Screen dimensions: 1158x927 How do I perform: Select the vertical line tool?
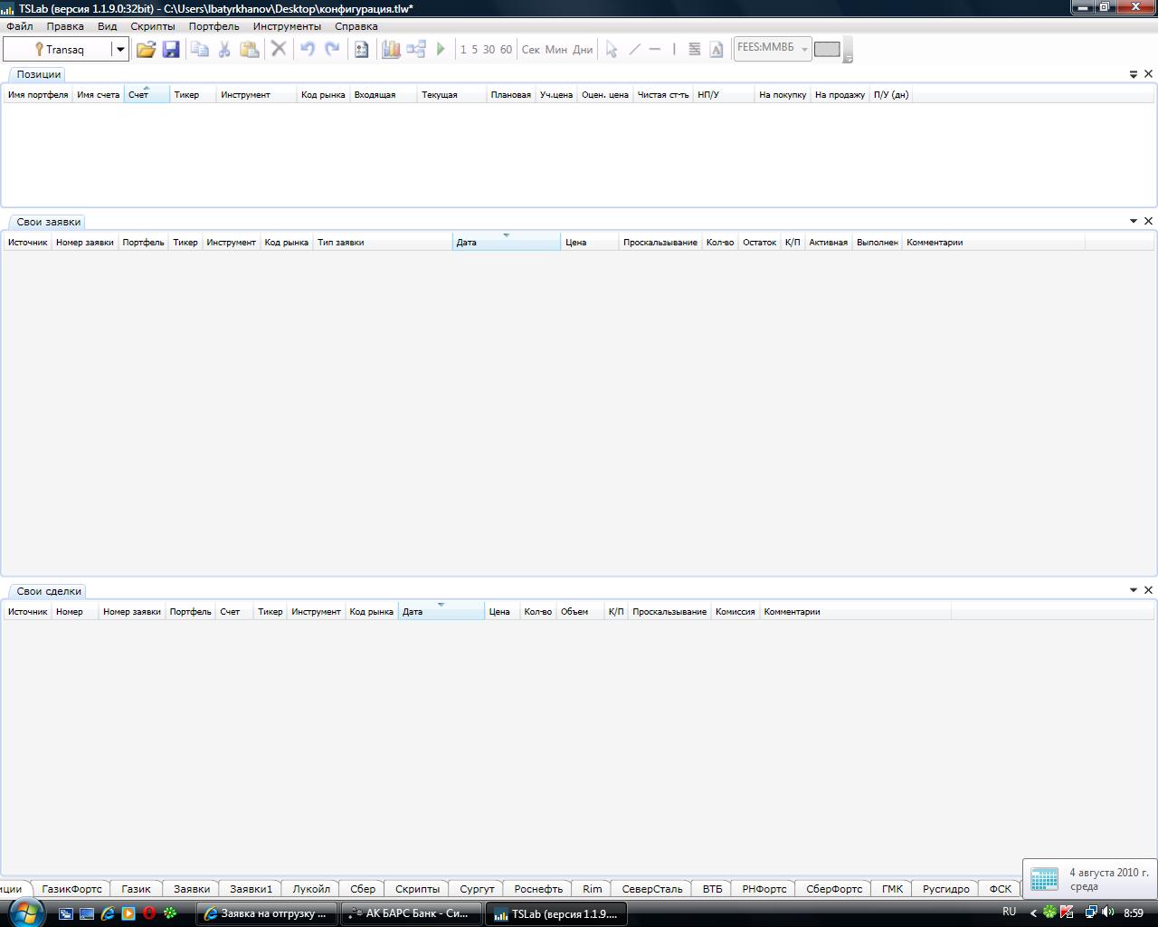[x=674, y=49]
